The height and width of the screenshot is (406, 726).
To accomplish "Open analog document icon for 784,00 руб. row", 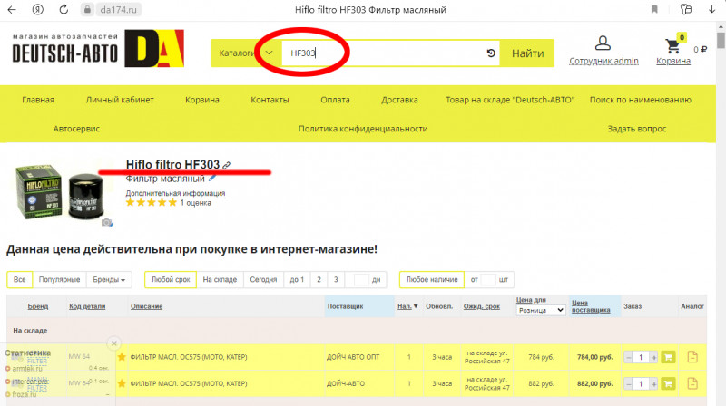I will (x=692, y=357).
